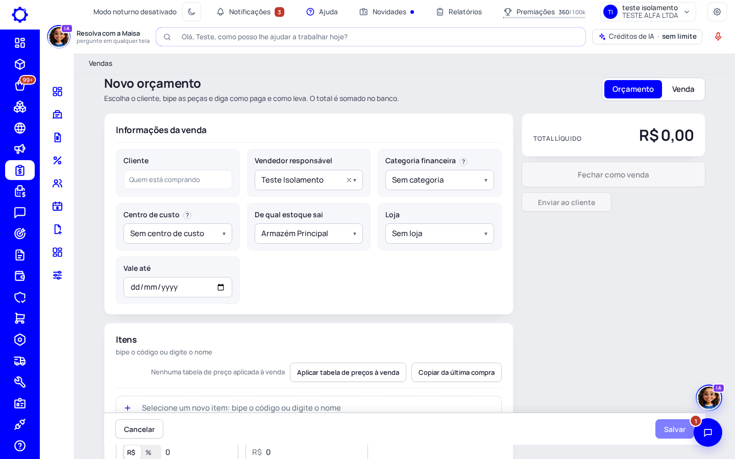
Task: Open the shopping bag icon with 99+ badge
Action: (x=20, y=86)
